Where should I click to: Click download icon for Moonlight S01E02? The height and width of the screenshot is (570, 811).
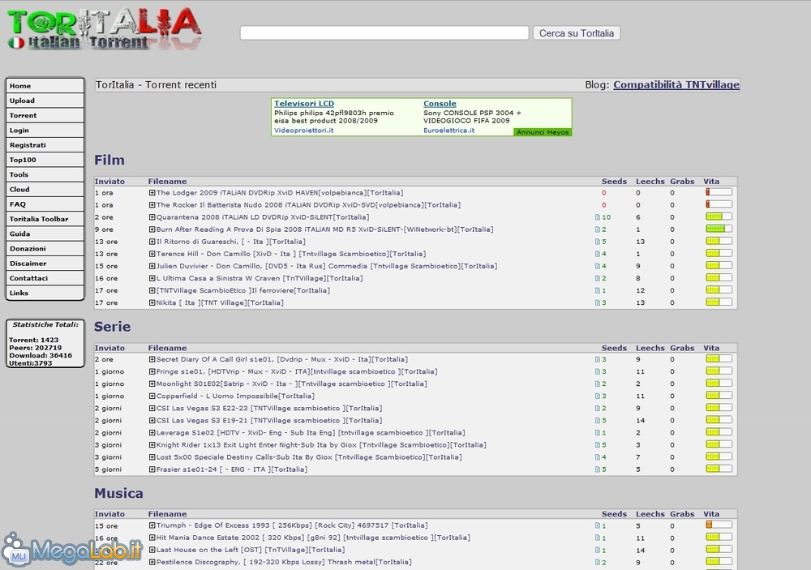(598, 384)
